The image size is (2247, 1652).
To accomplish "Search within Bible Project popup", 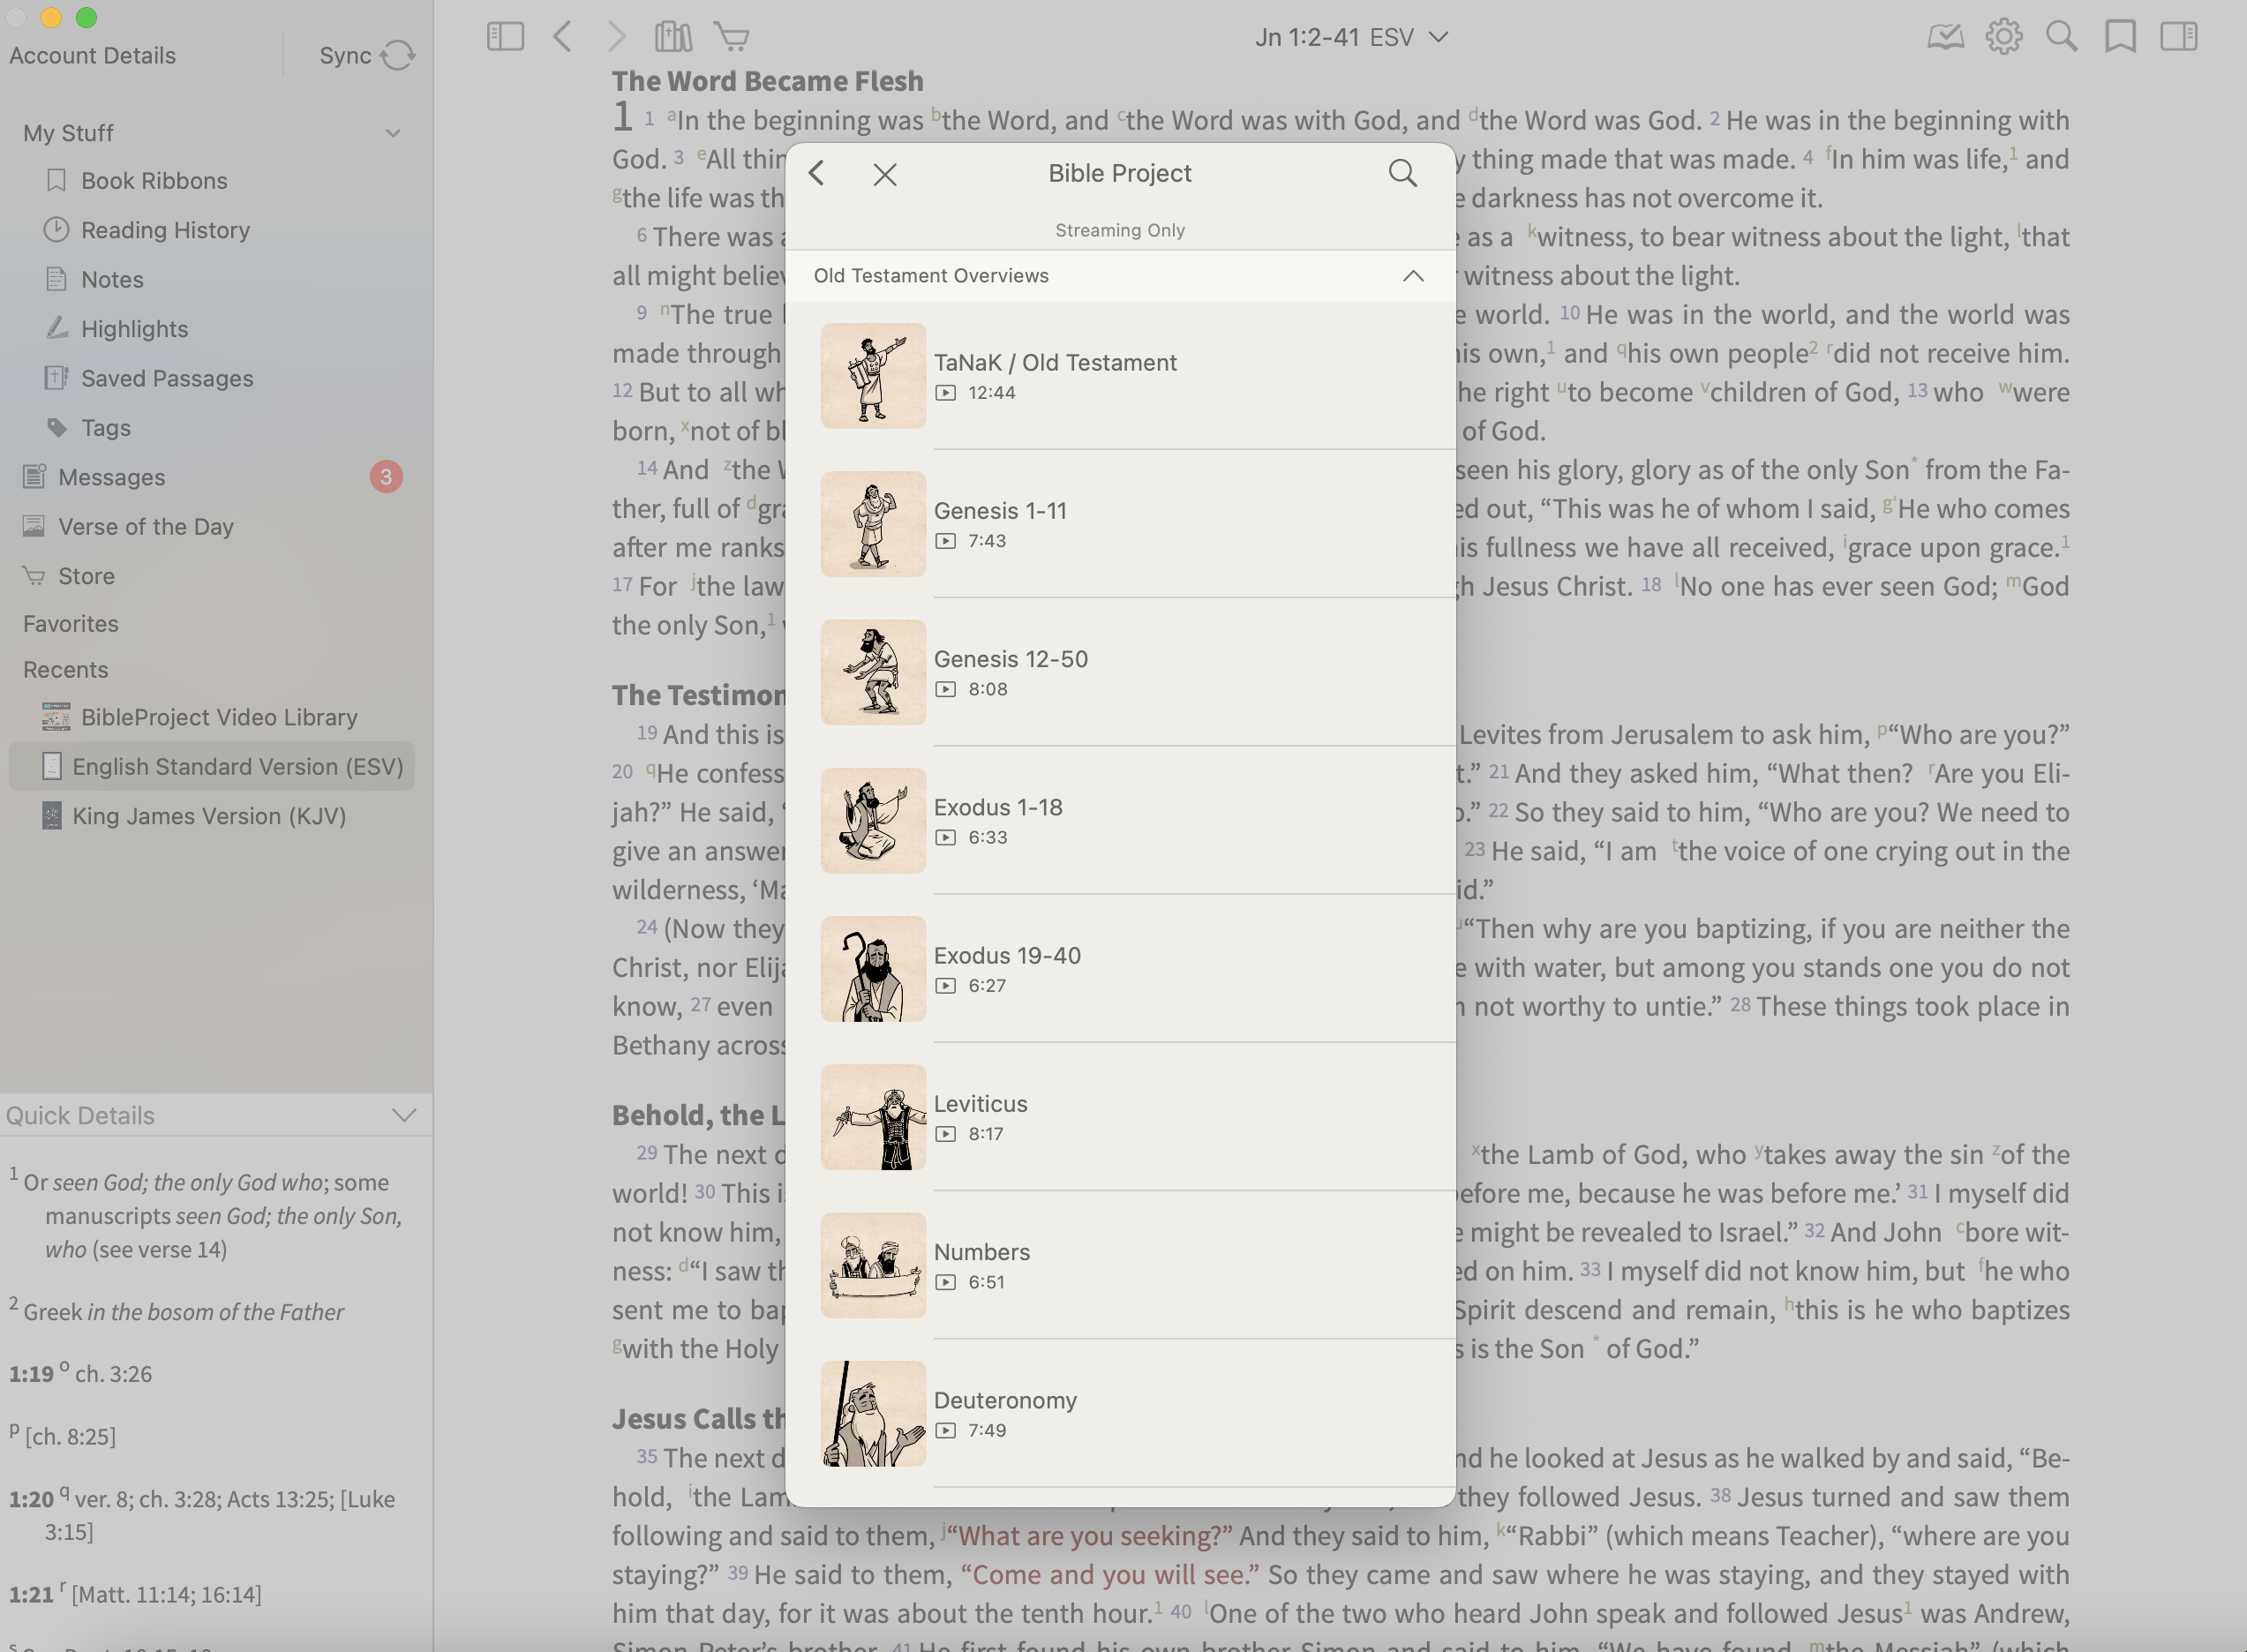I will tap(1402, 174).
